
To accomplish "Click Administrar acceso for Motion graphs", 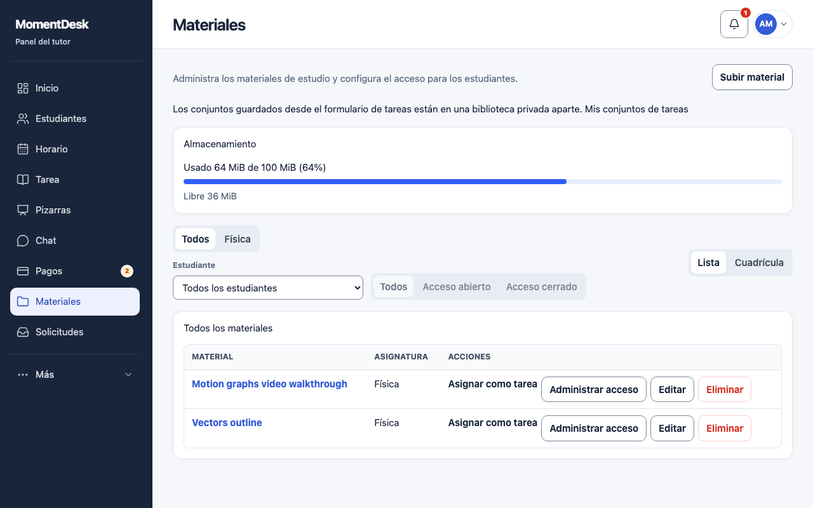I will [x=594, y=390].
